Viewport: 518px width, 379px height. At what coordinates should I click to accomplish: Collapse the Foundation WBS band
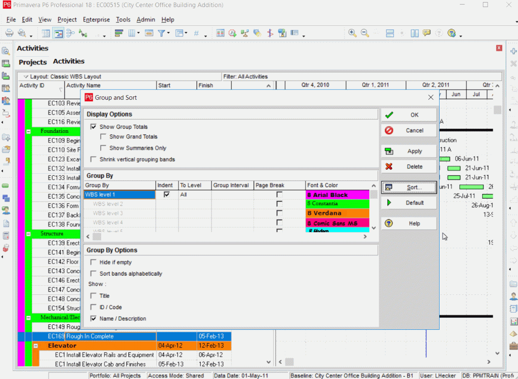(x=28, y=131)
